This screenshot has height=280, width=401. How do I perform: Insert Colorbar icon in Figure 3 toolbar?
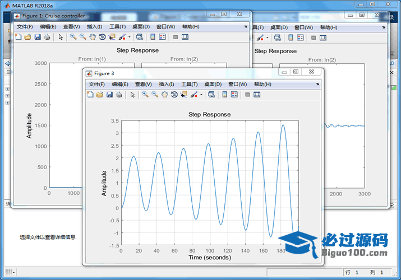[x=224, y=95]
